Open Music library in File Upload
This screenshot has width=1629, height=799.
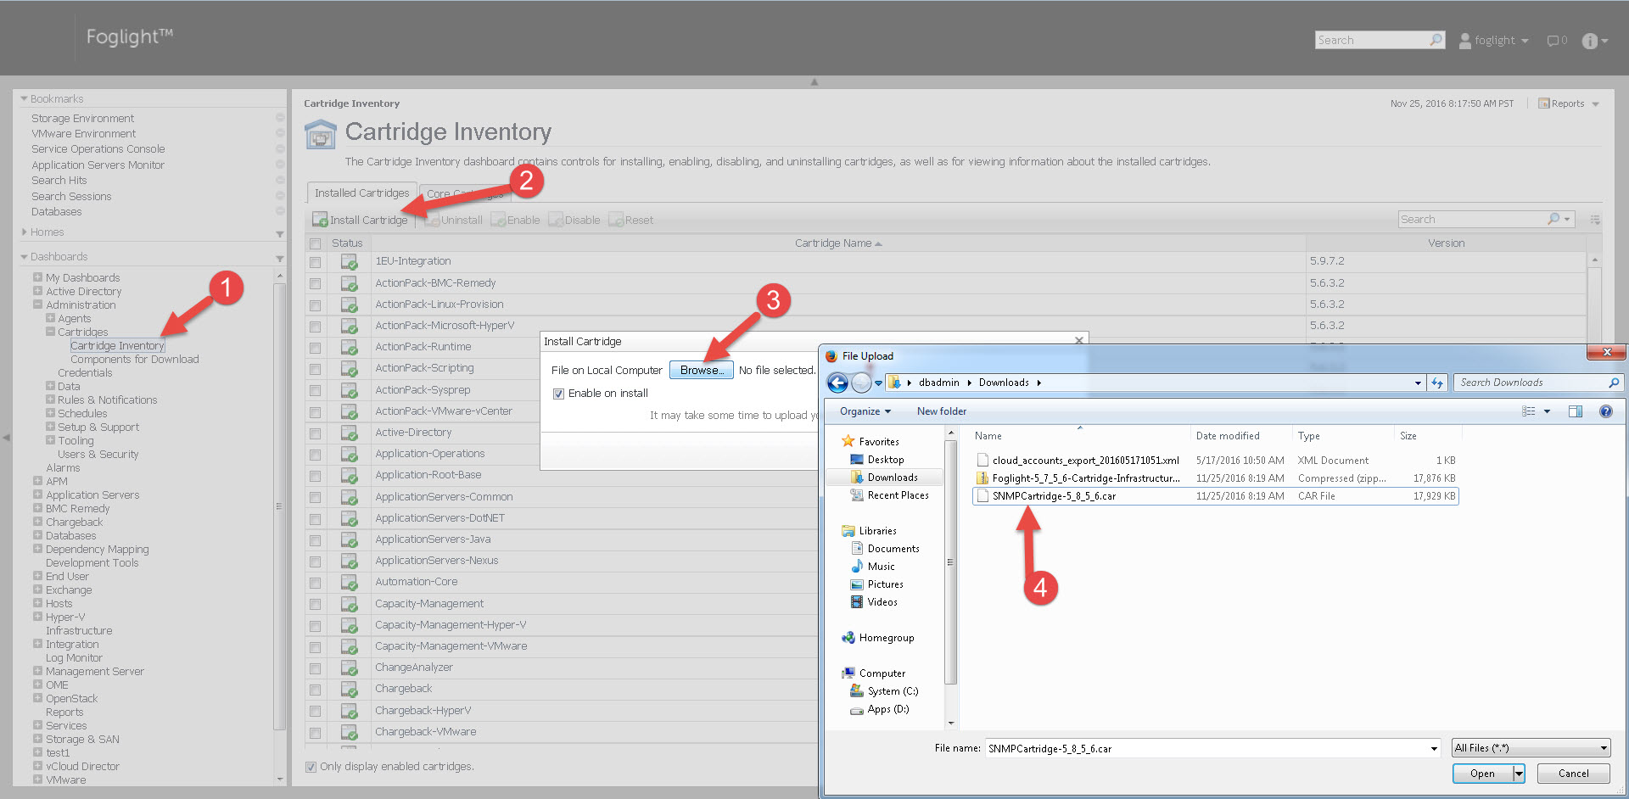pyautogui.click(x=881, y=567)
